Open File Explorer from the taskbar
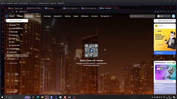Image resolution: width=177 pixels, height=99 pixels. pos(42,97)
